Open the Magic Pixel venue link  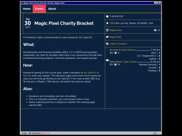tap(115, 37)
